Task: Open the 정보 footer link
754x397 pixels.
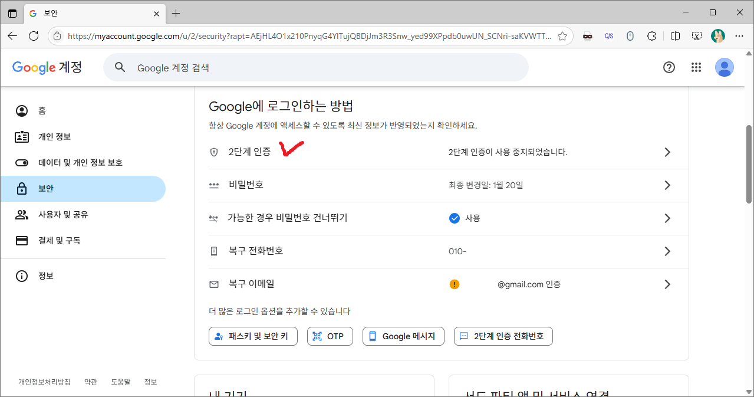Action: pyautogui.click(x=151, y=382)
